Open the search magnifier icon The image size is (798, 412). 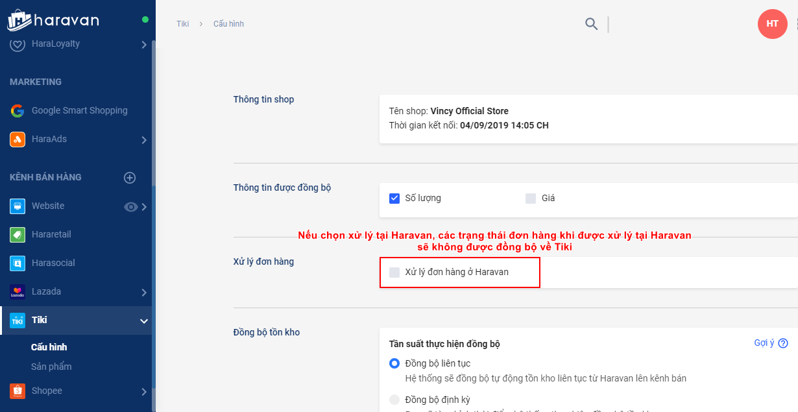pyautogui.click(x=591, y=24)
